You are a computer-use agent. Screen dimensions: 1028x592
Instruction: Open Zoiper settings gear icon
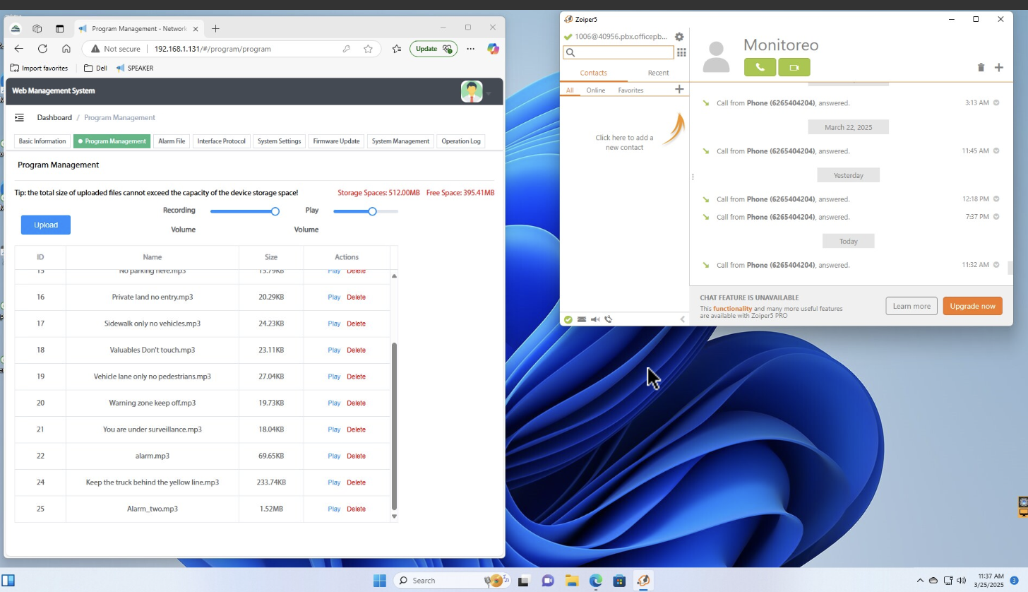pyautogui.click(x=679, y=37)
